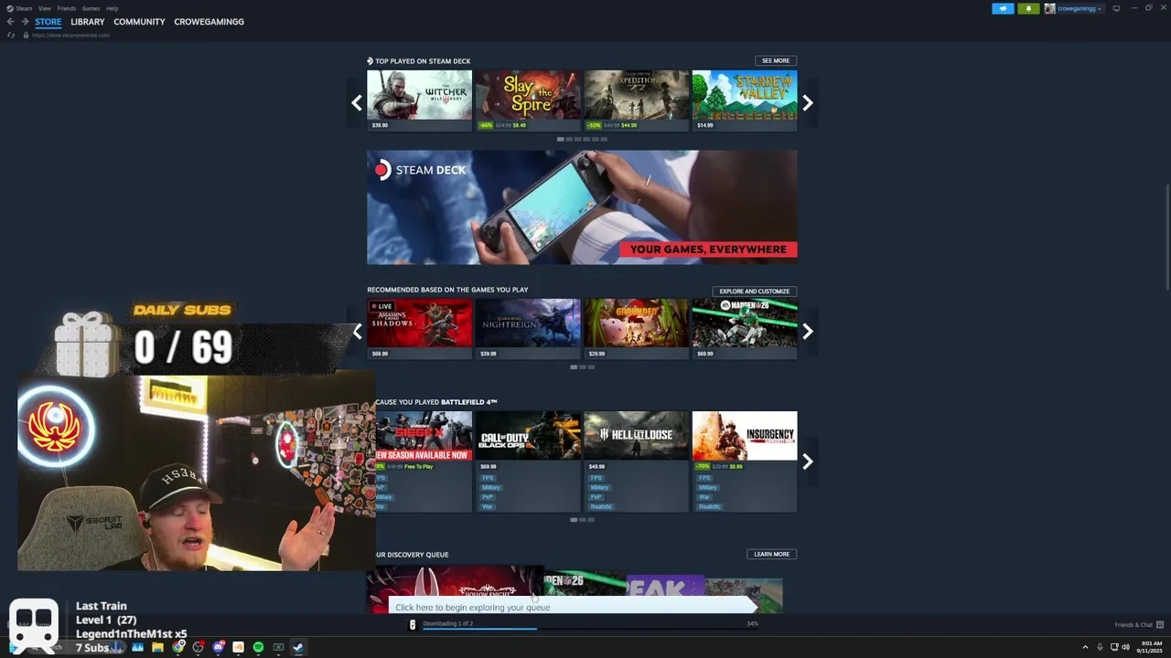
Task: Open Expedition 33 game capsule
Action: (x=636, y=101)
